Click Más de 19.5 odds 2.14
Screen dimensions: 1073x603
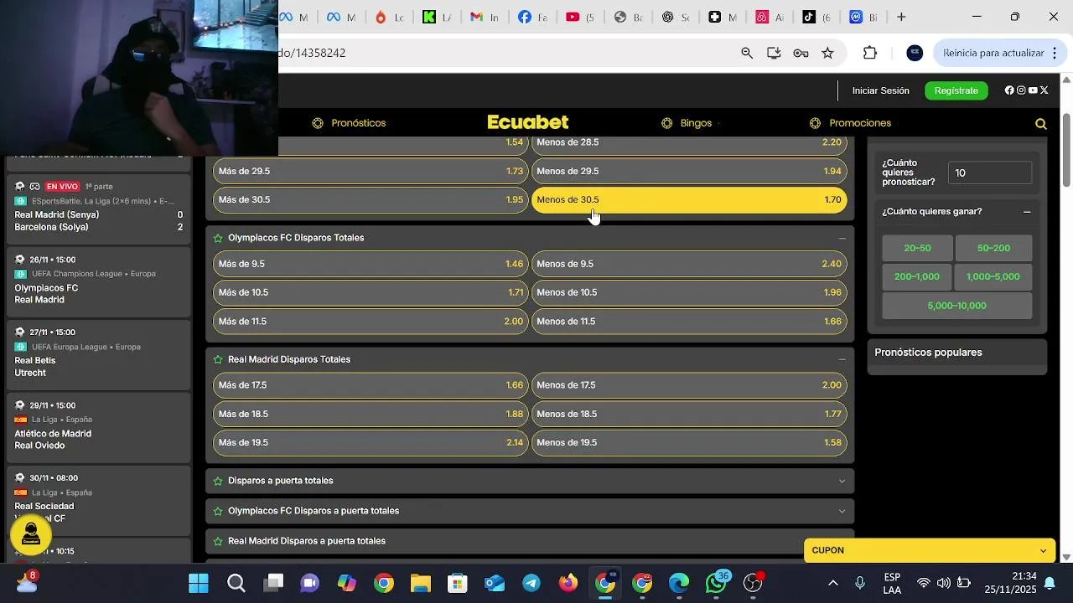pyautogui.click(x=371, y=443)
